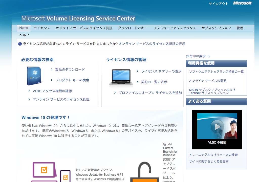Go to 製品のダウンロード
This screenshot has height=182, width=259.
point(70,70)
